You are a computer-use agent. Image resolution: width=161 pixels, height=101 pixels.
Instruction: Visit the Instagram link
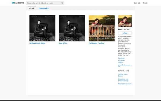tap(122, 60)
